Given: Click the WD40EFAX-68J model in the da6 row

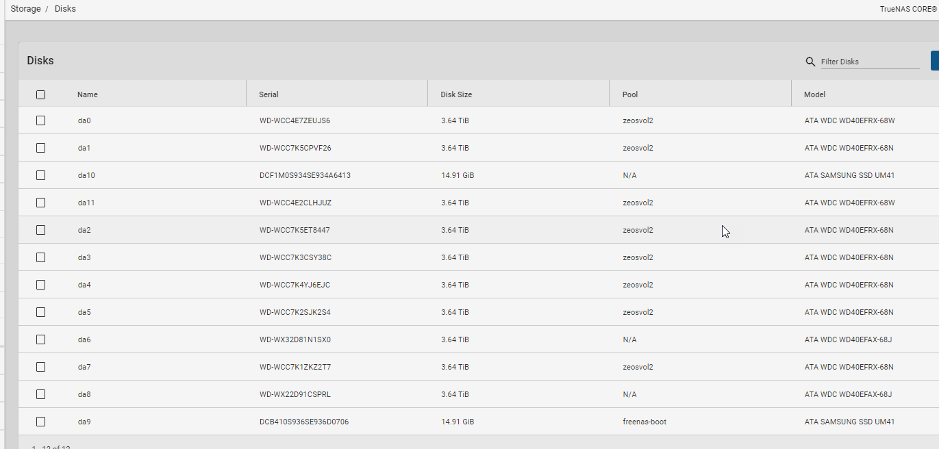Looking at the screenshot, I should (848, 339).
